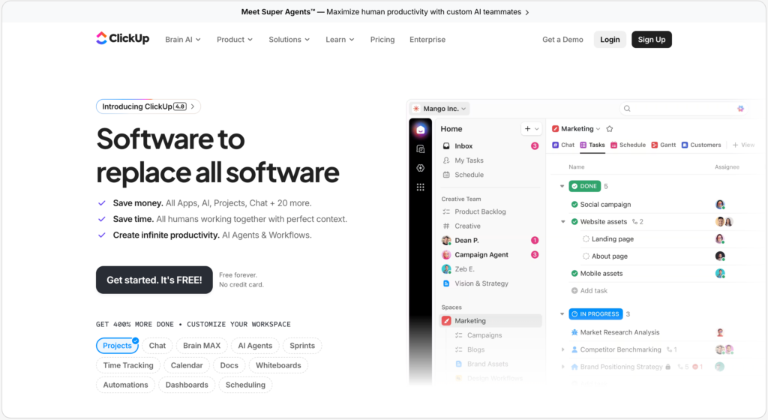768x420 pixels.
Task: Open the Inbox icon in the Home panel
Action: click(x=446, y=146)
